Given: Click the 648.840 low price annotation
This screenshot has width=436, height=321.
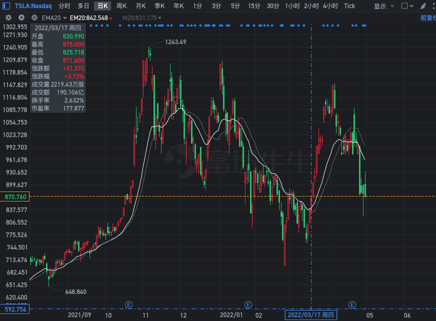Looking at the screenshot, I should [x=75, y=292].
